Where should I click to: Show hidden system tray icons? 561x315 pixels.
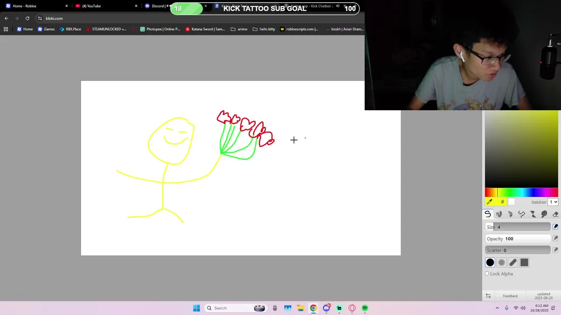click(x=497, y=308)
